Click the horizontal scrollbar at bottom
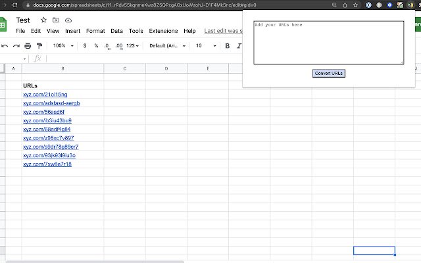Screen dimensions: 421x263 95,262
